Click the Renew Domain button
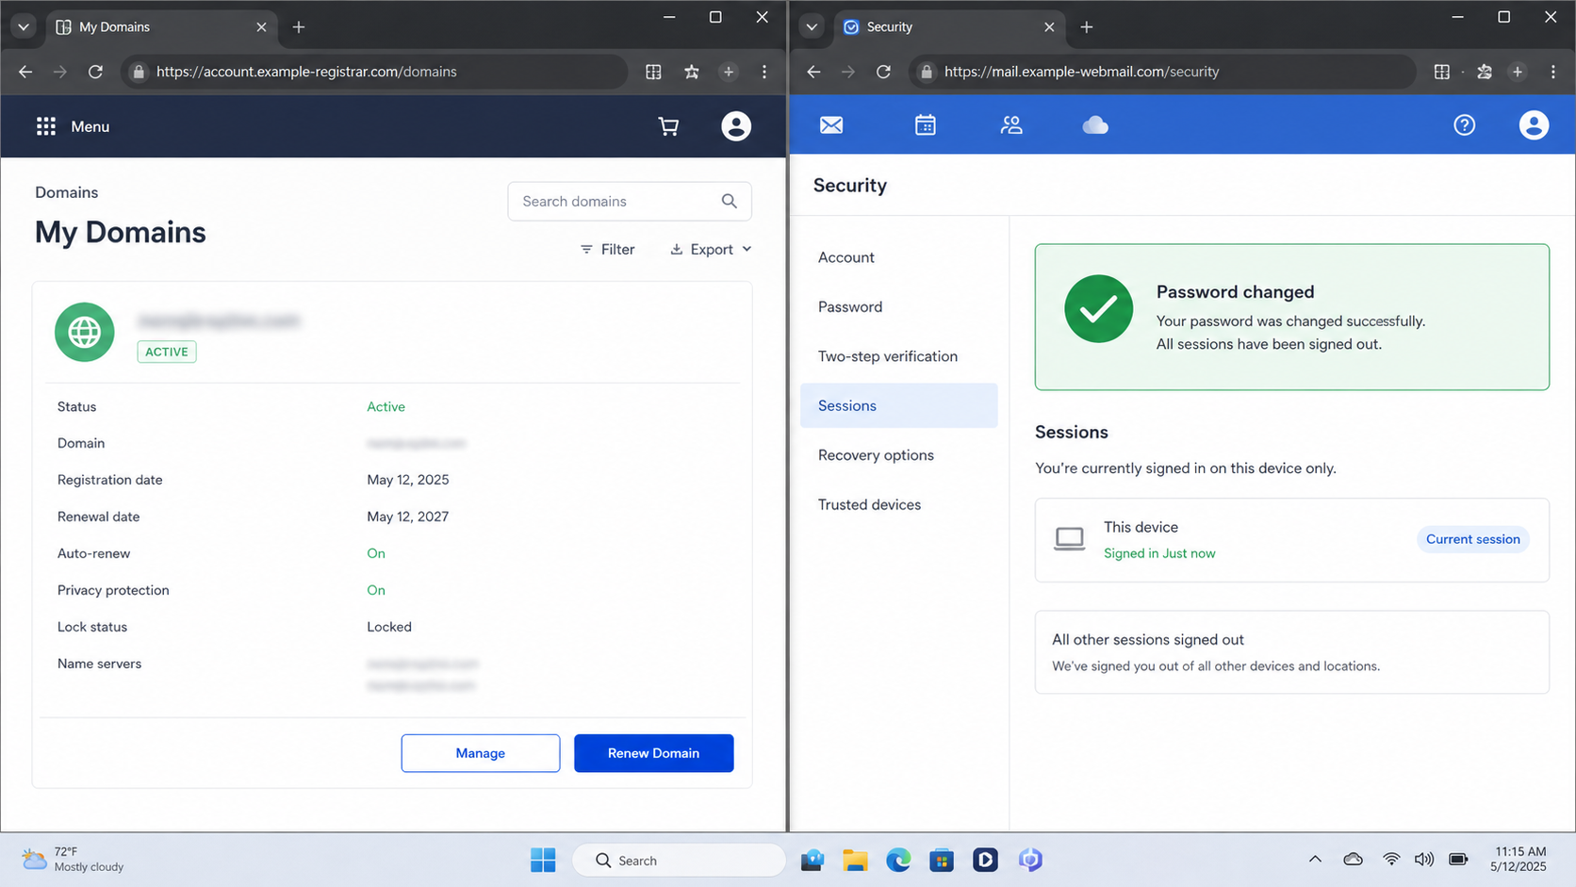 click(x=653, y=753)
